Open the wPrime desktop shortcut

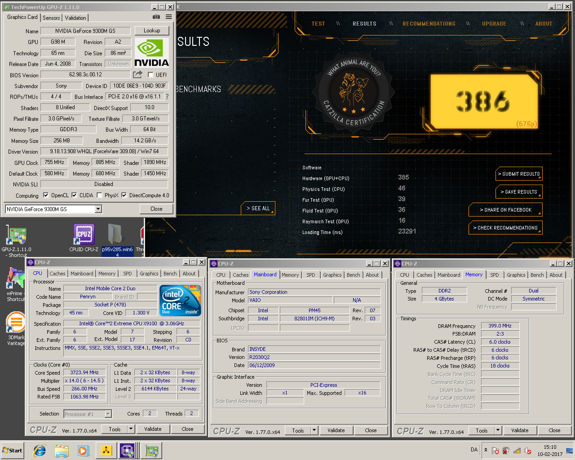(15, 284)
